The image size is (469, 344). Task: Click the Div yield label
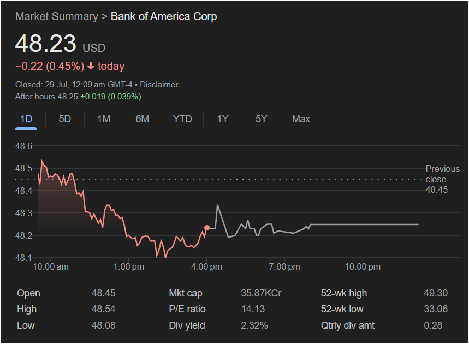[187, 325]
